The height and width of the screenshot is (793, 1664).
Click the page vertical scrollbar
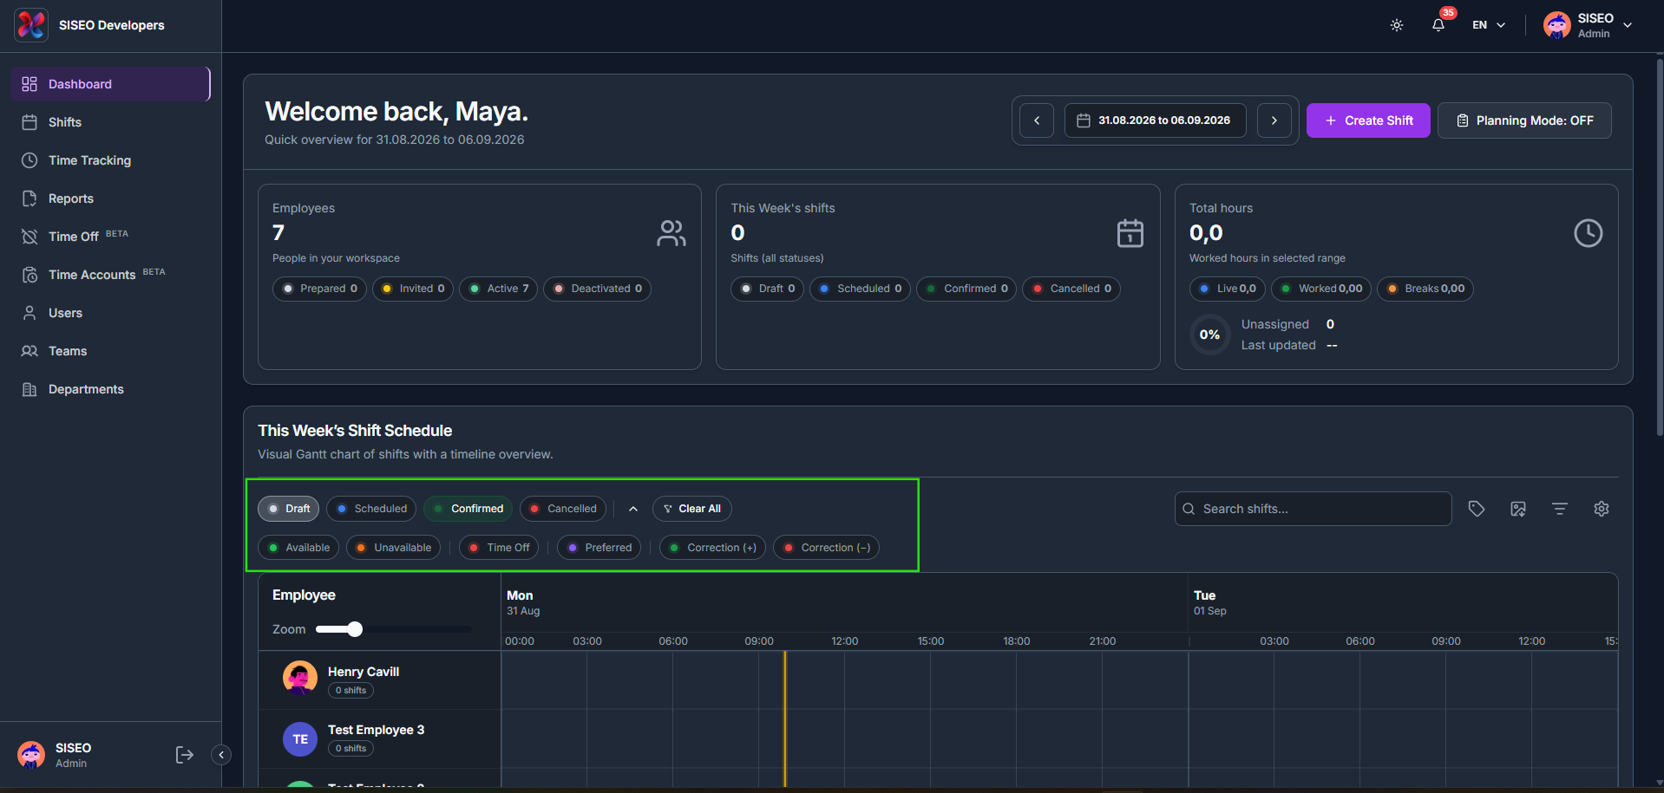[x=1660, y=247]
